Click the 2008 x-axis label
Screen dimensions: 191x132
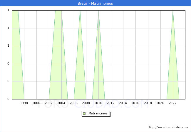[x=86, y=103]
